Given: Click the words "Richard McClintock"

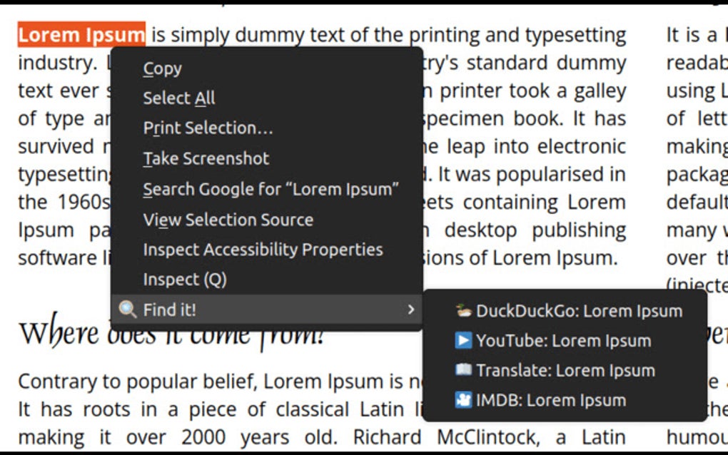Looking at the screenshot, I should pos(447,437).
